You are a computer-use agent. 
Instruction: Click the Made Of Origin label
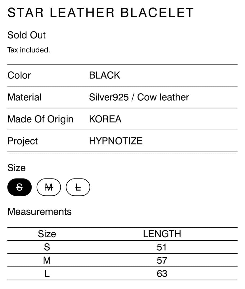click(40, 119)
